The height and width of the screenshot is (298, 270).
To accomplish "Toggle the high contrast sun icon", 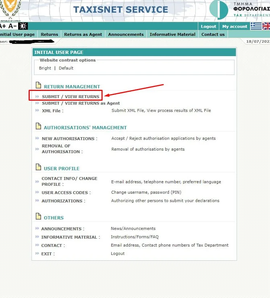I will pos(23,26).
